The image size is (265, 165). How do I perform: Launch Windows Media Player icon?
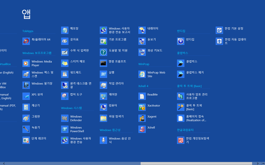[x=26, y=63]
